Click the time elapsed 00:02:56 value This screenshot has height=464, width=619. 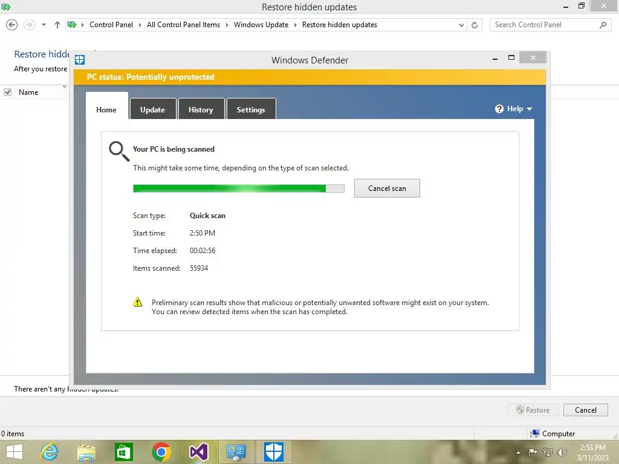tap(203, 251)
